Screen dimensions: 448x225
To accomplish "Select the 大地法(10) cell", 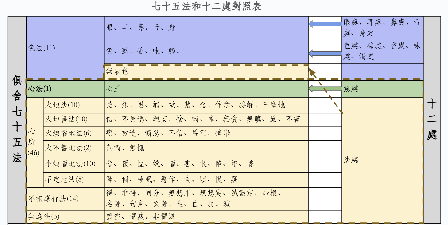I will pyautogui.click(x=74, y=105).
